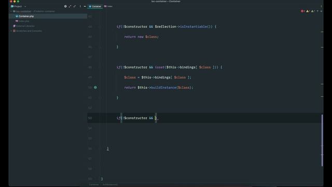Viewport: 332px width, 187px height.
Task: Click the fold marker beside isset if block
Action: click(100, 67)
